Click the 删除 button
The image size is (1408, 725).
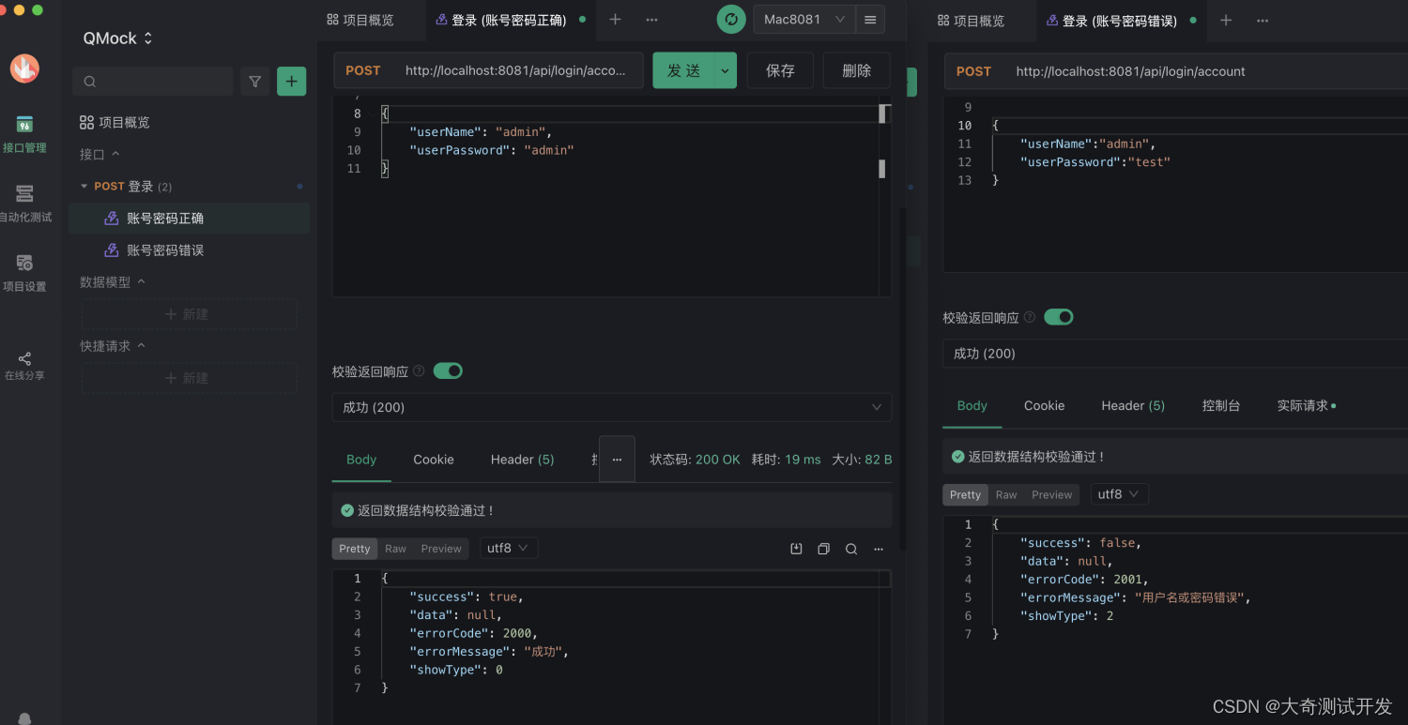(856, 70)
